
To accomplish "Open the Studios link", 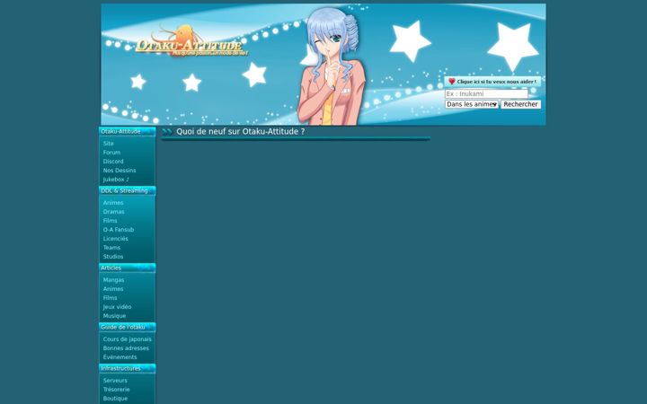I will coord(113,257).
